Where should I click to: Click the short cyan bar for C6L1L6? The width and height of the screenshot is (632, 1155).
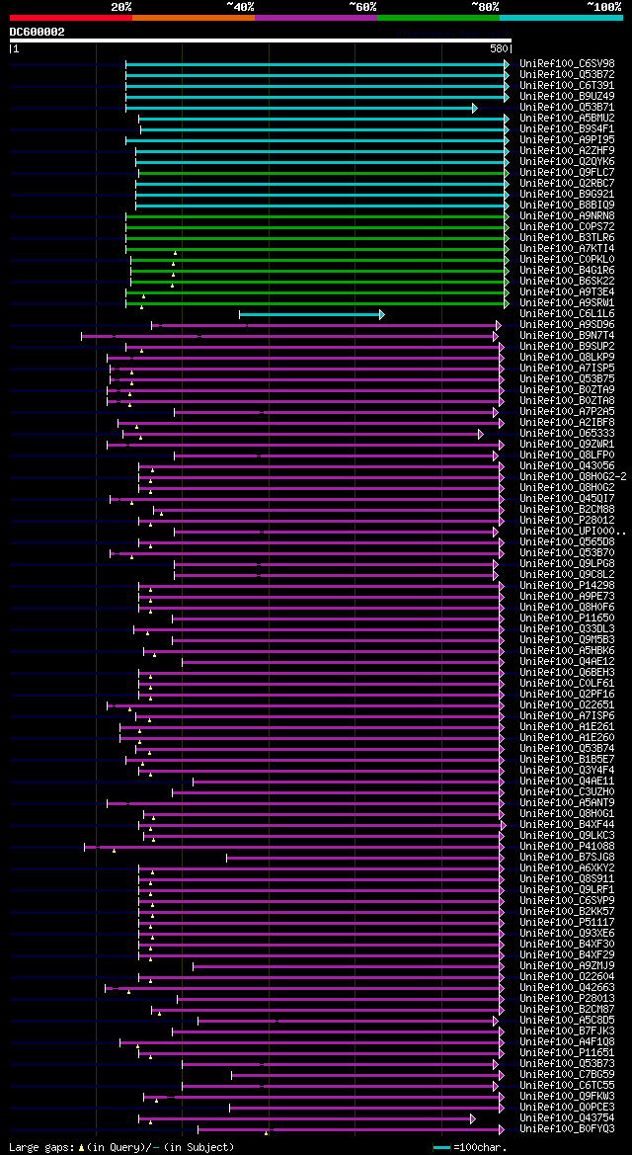click(x=309, y=314)
